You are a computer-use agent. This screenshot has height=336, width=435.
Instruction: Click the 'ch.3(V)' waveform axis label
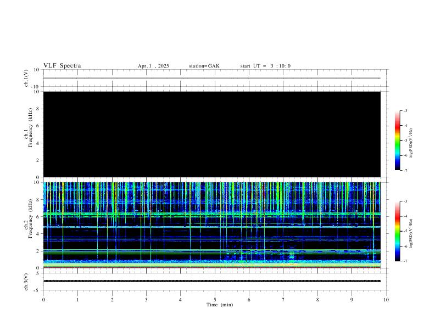tap(26, 282)
